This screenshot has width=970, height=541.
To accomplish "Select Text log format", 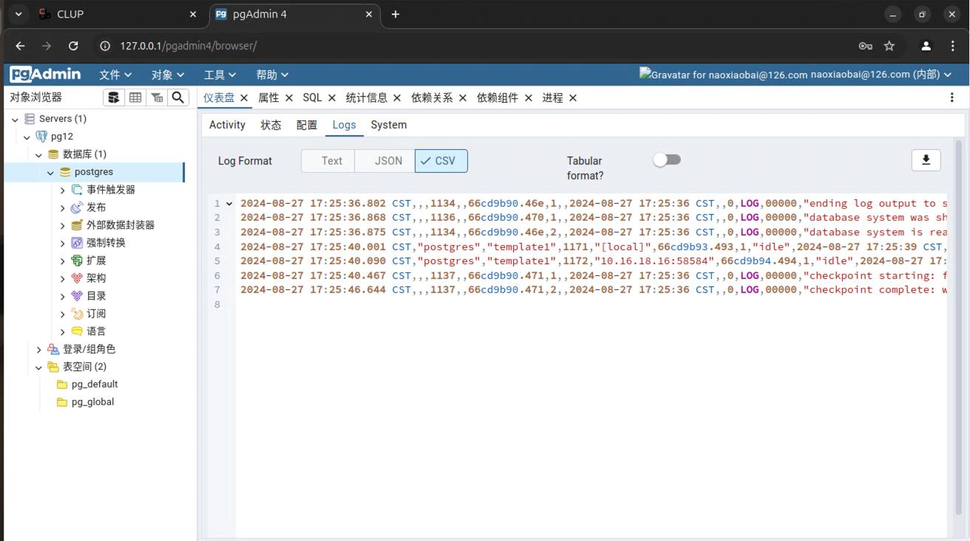I will [328, 161].
